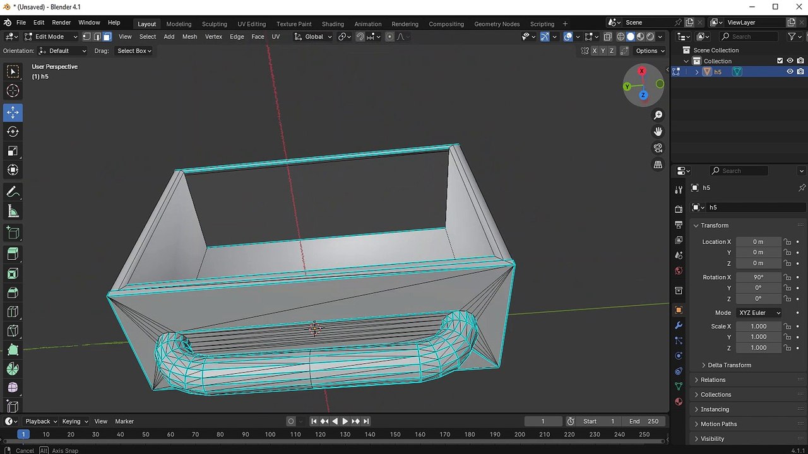Select the Annotate tool

coord(13,192)
